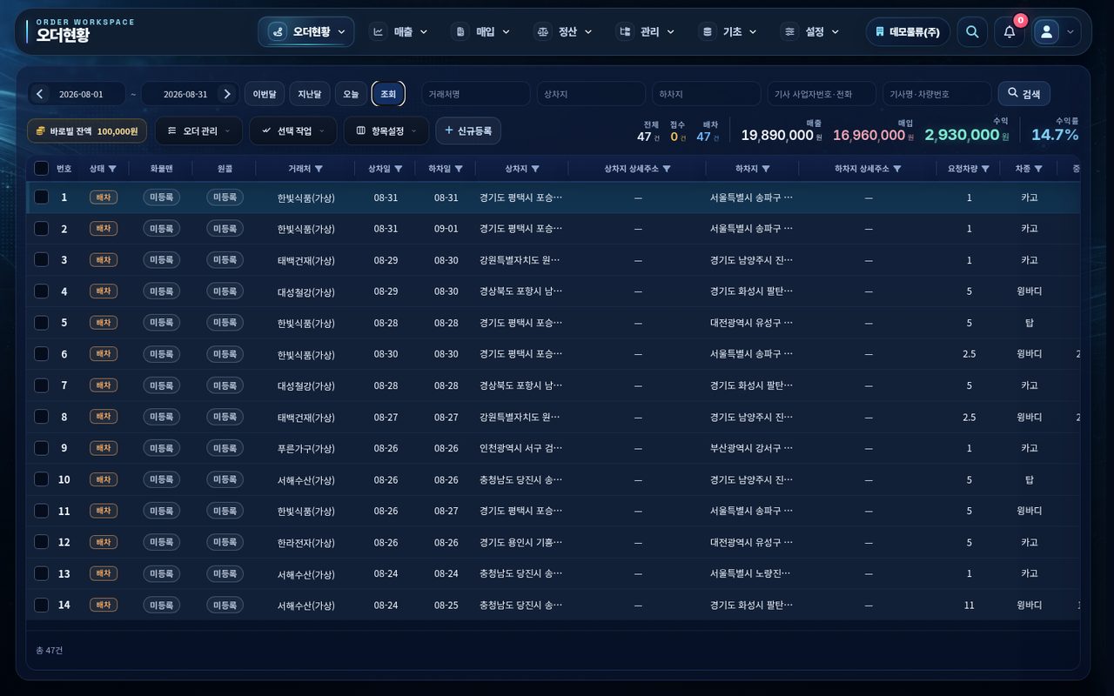
Task: Check the checkbox for row 6
Action: pyautogui.click(x=41, y=354)
